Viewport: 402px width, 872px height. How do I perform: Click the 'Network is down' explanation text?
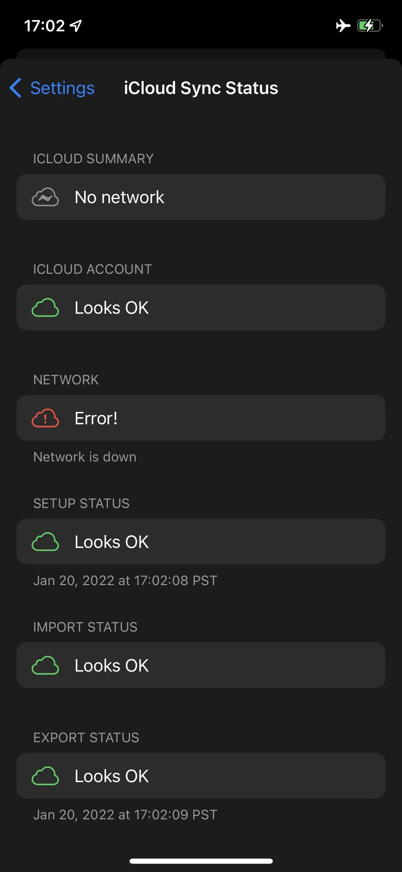click(x=85, y=457)
